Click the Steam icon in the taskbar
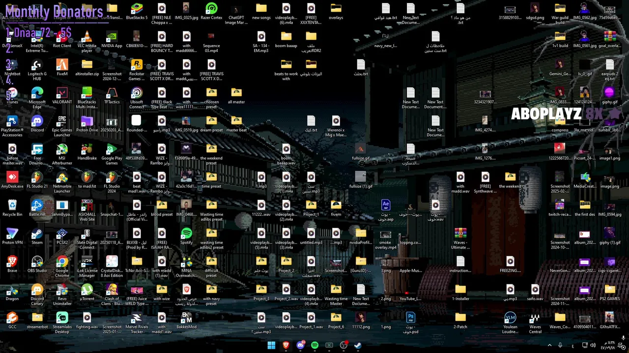The width and height of the screenshot is (629, 353). [x=358, y=345]
